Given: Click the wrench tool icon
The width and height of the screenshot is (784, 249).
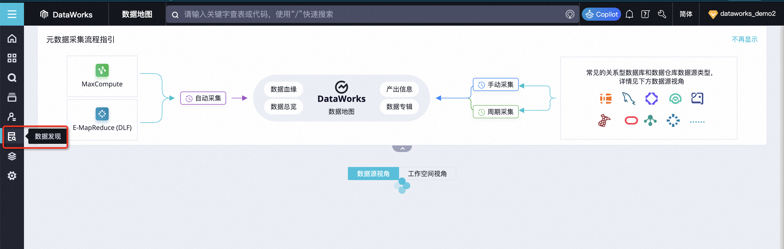Looking at the screenshot, I should click(662, 14).
